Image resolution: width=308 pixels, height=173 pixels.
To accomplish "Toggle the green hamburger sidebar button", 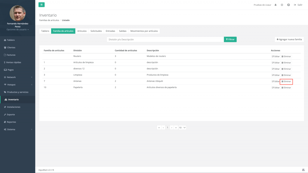I will (42, 4).
